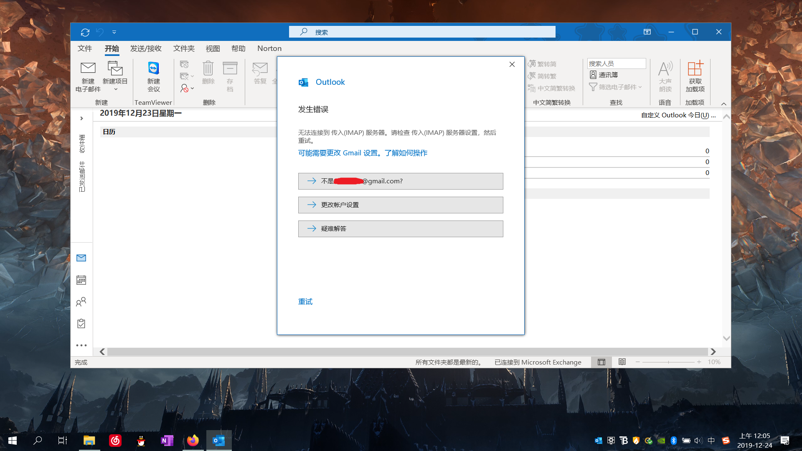Open OneNote from the taskbar

point(167,441)
